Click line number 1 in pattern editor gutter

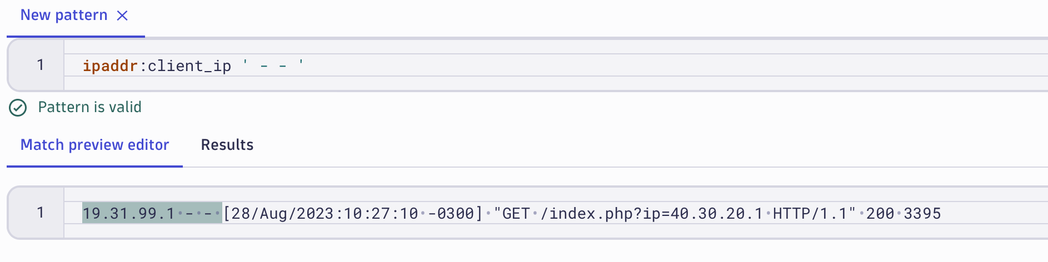tap(40, 65)
